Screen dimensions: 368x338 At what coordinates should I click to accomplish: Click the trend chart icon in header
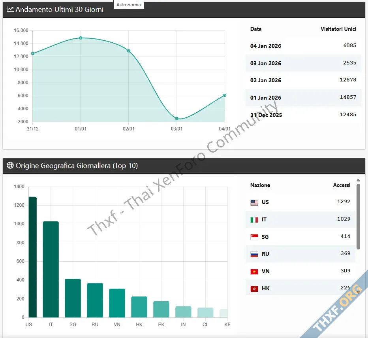(10, 9)
